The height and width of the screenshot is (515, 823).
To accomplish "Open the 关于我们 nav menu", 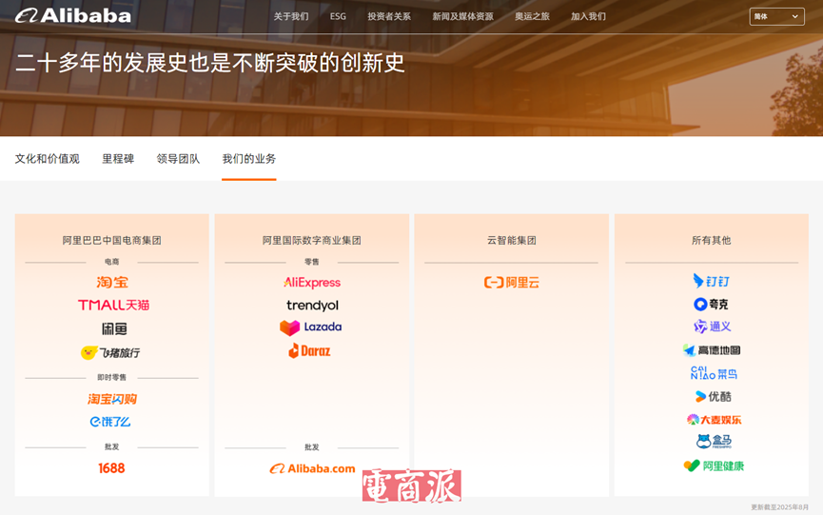I will point(291,16).
